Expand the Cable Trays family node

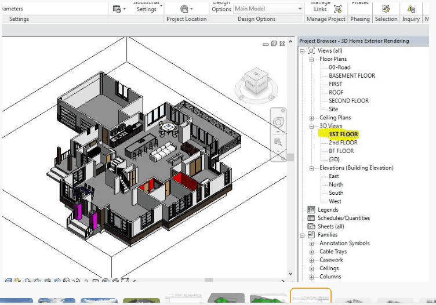click(x=311, y=252)
